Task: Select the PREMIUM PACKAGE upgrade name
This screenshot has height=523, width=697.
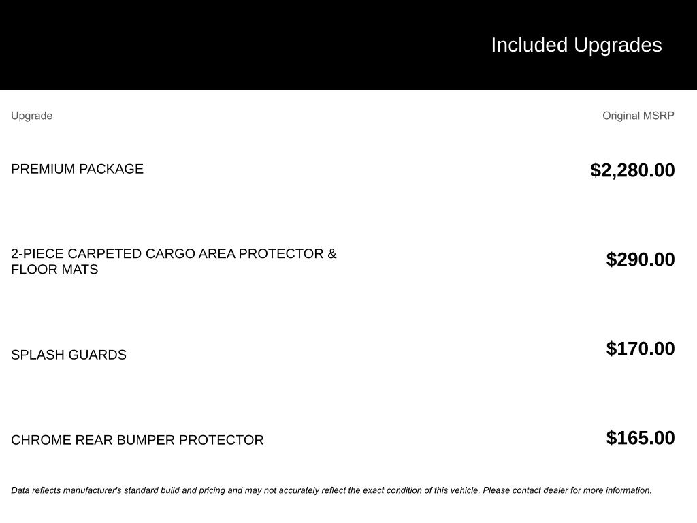Action: [77, 169]
